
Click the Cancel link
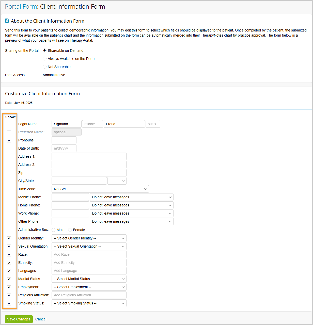(x=41, y=319)
